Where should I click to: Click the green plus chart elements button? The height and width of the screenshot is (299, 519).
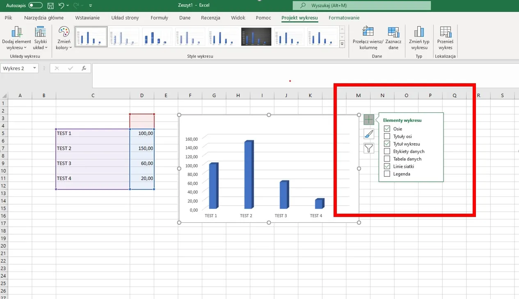pyautogui.click(x=369, y=120)
